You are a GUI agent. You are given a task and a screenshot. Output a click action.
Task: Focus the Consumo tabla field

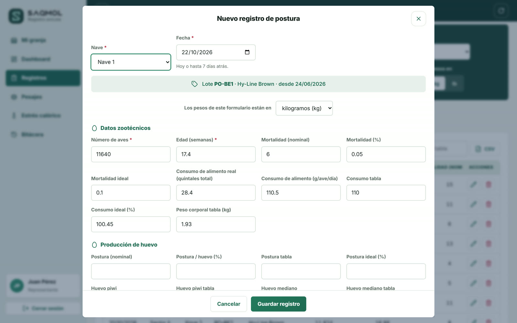pyautogui.click(x=386, y=193)
